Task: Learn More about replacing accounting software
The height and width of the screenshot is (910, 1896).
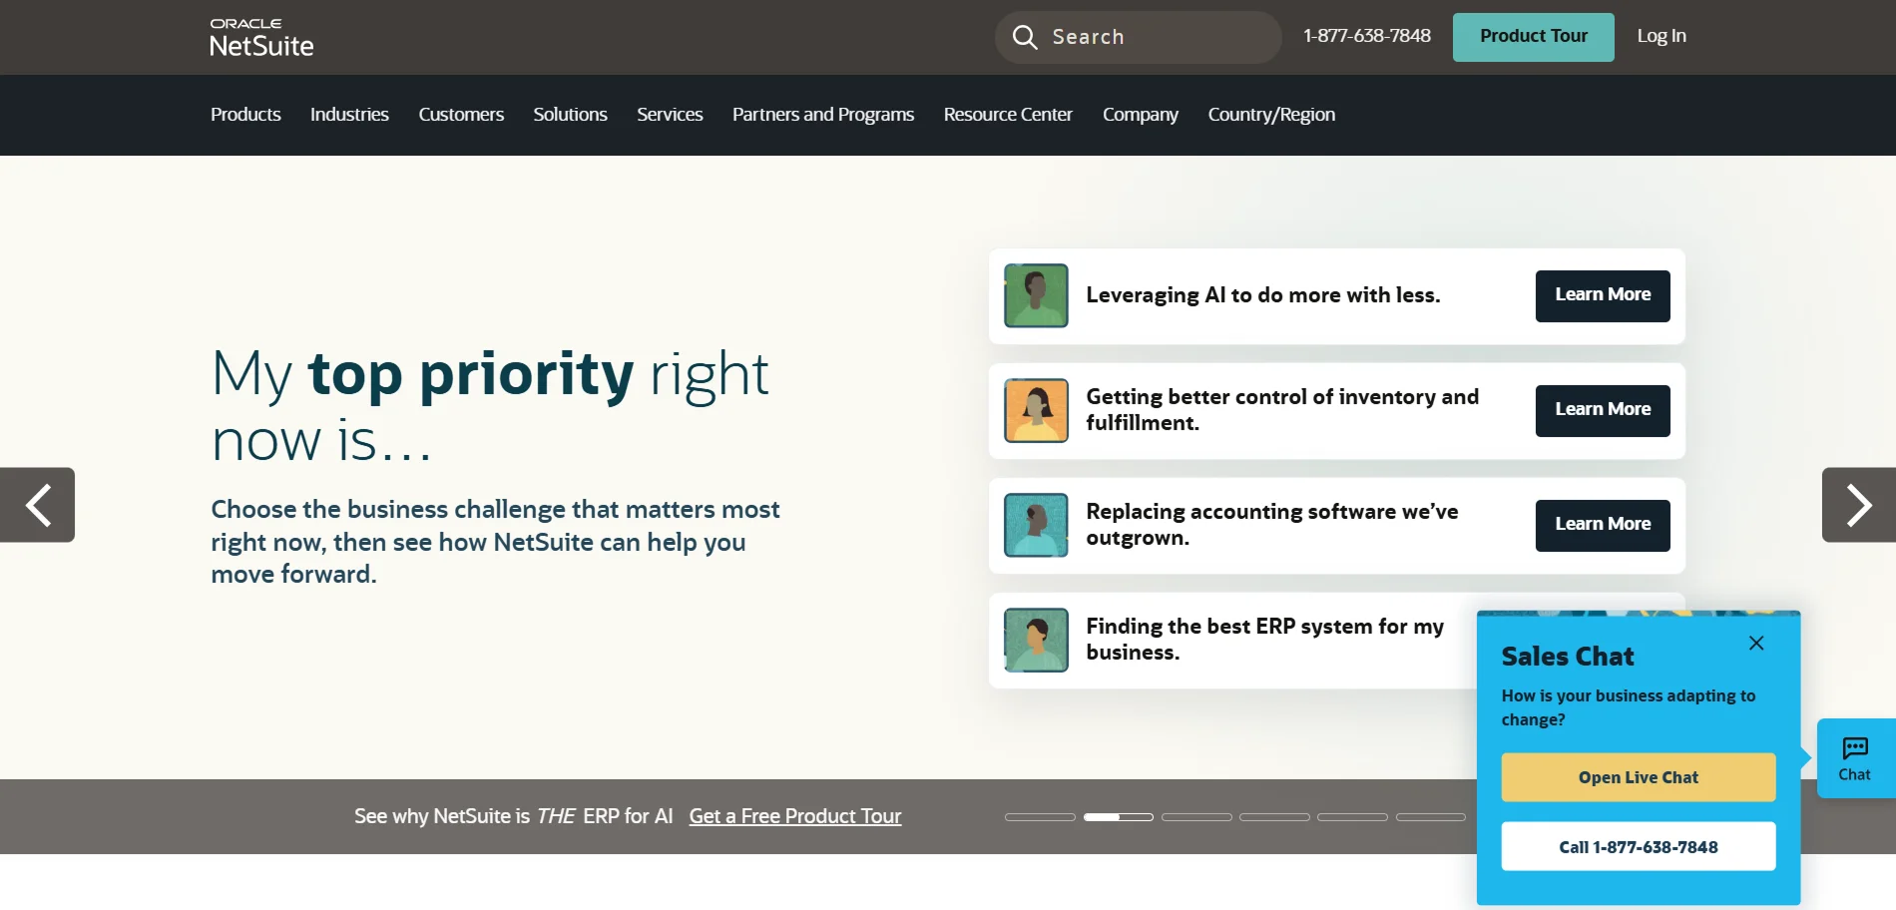Action: 1603,525
